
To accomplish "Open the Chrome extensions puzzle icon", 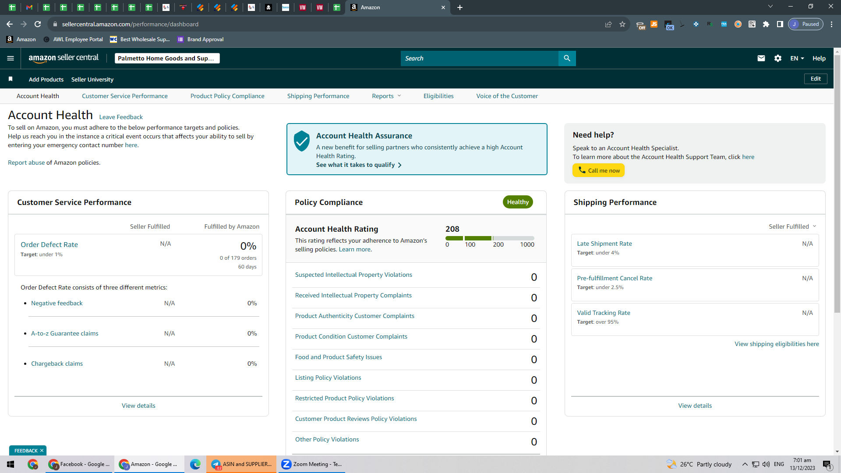I will (766, 24).
